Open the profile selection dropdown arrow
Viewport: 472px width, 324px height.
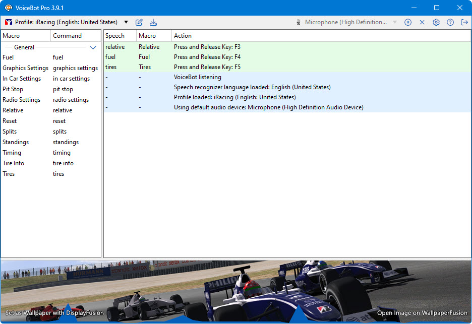coord(126,22)
